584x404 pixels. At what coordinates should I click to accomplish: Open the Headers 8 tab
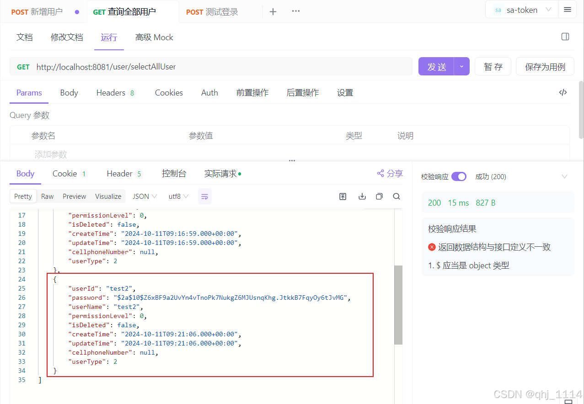click(x=116, y=93)
